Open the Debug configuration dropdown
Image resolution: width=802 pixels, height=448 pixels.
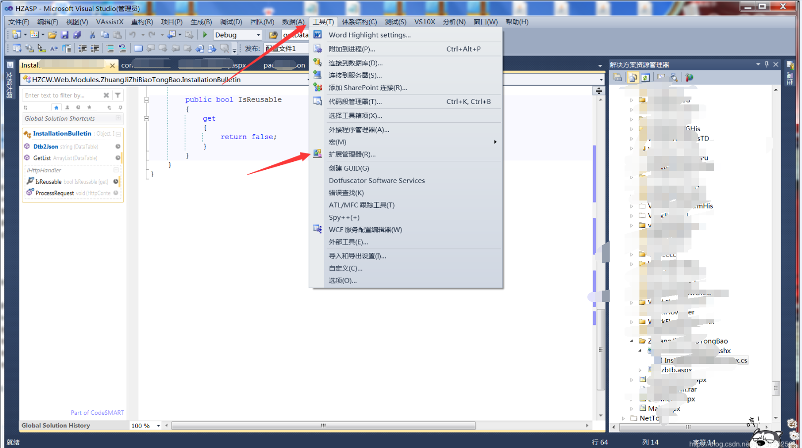coord(257,34)
